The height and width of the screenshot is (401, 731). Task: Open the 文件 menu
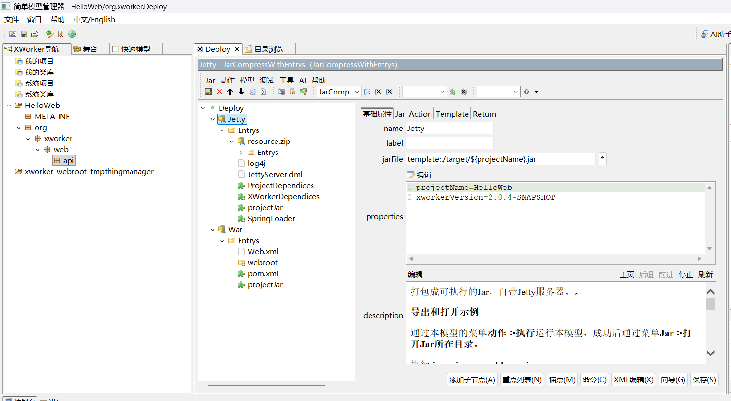(x=12, y=19)
